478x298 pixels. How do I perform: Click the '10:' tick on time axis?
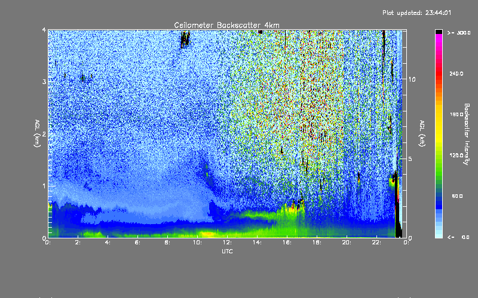click(197, 243)
